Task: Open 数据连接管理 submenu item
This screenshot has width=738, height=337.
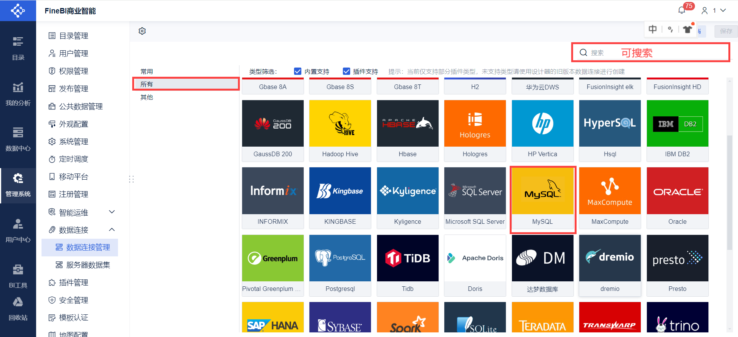Action: 80,247
